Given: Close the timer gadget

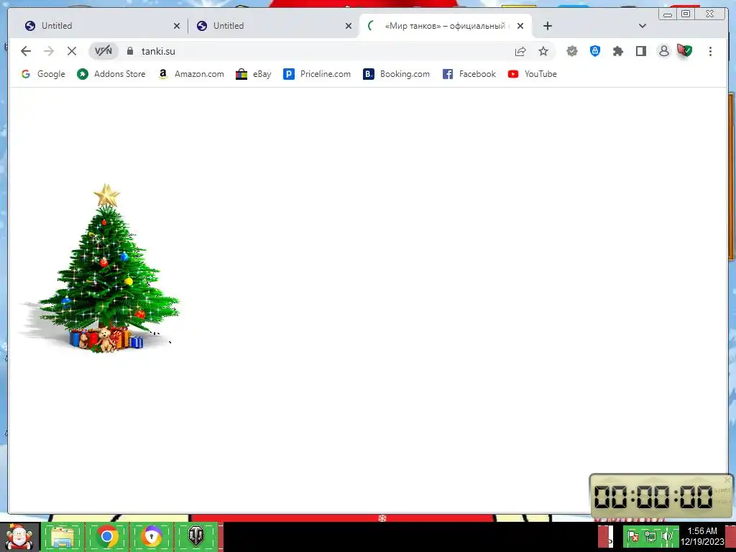Looking at the screenshot, I should (727, 479).
